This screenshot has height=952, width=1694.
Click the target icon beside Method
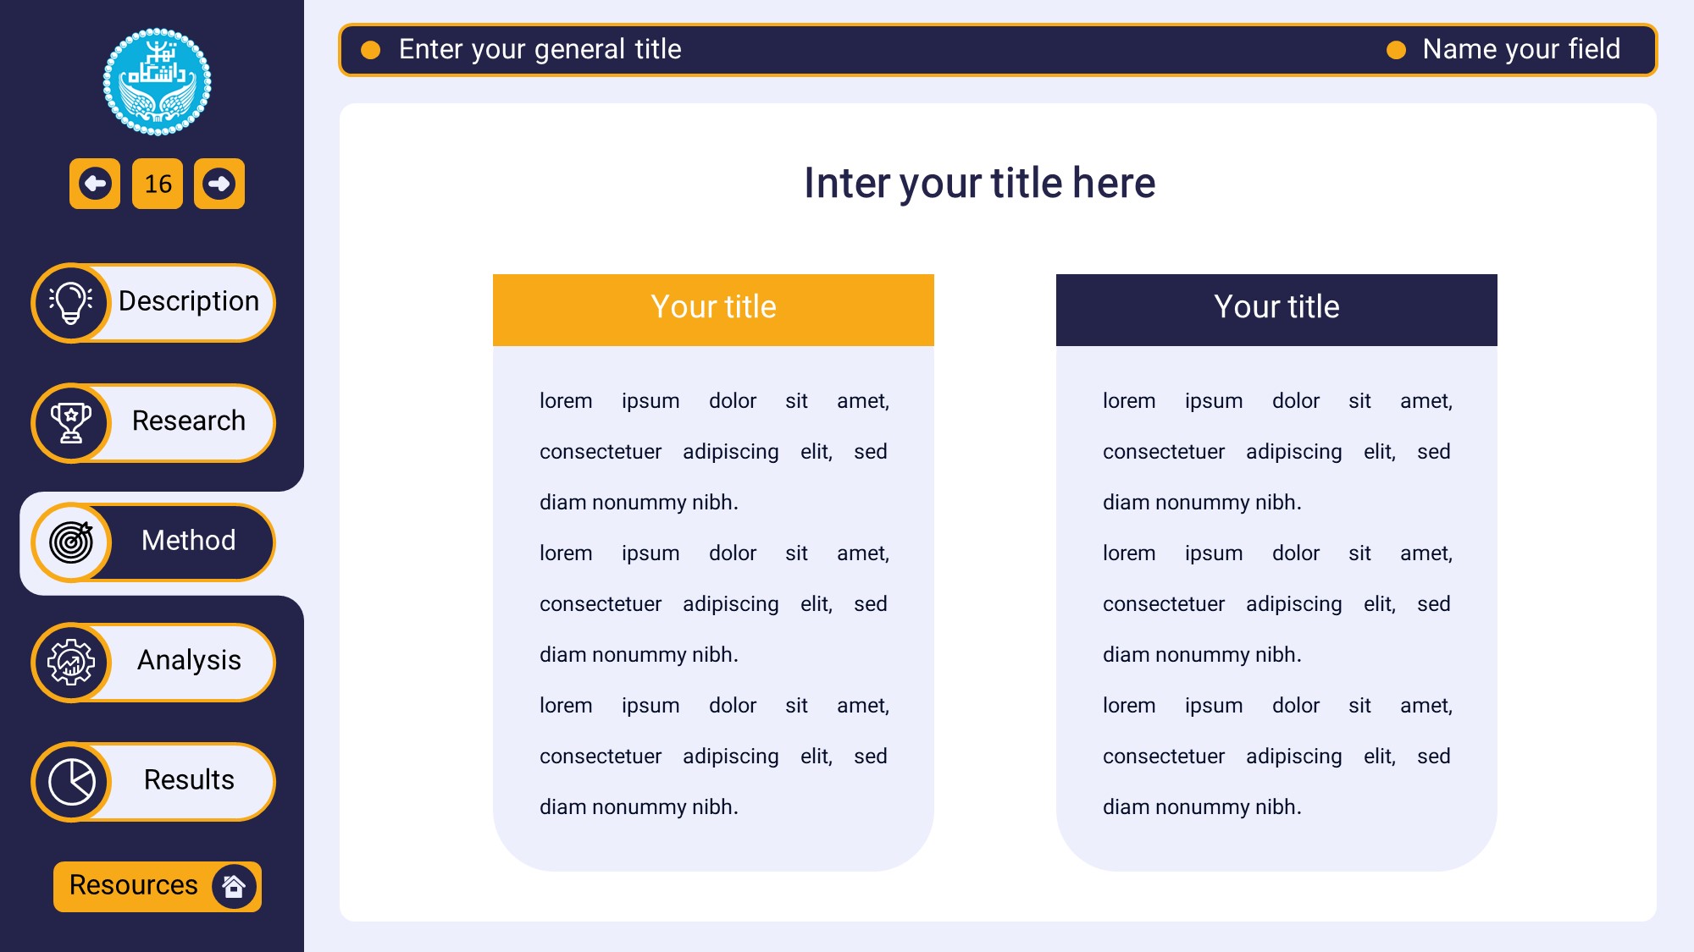[71, 542]
